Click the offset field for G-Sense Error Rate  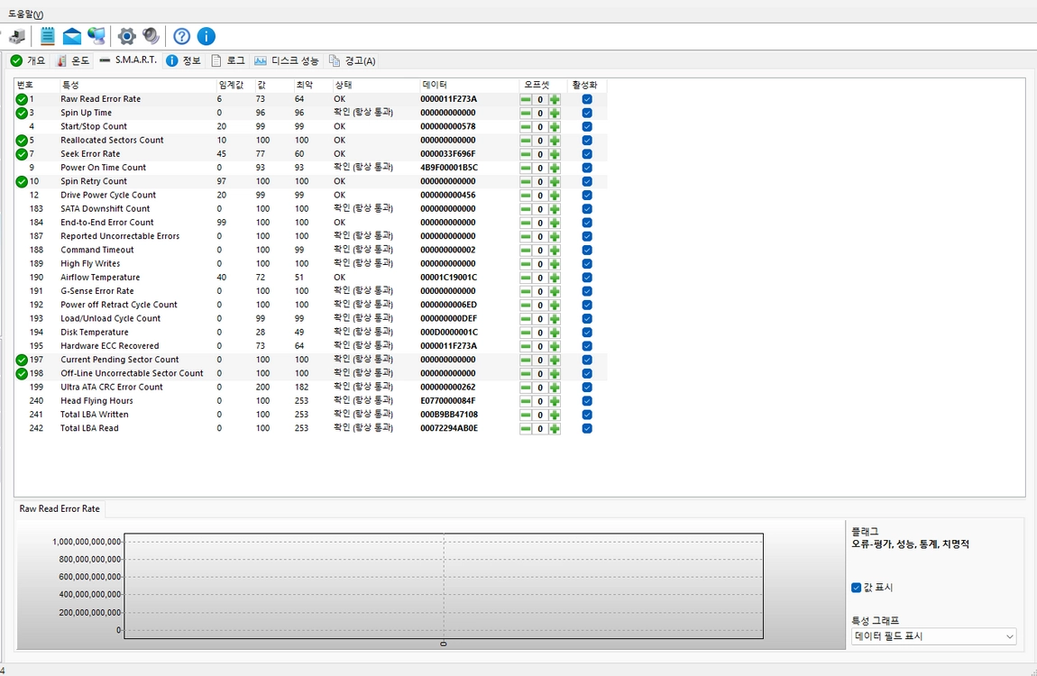539,291
